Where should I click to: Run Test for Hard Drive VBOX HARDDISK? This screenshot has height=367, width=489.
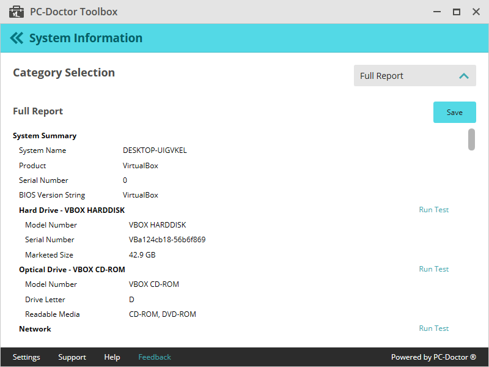(434, 210)
